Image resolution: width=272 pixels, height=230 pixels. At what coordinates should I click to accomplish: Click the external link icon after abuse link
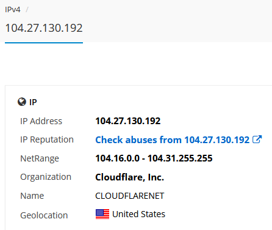[257, 139]
